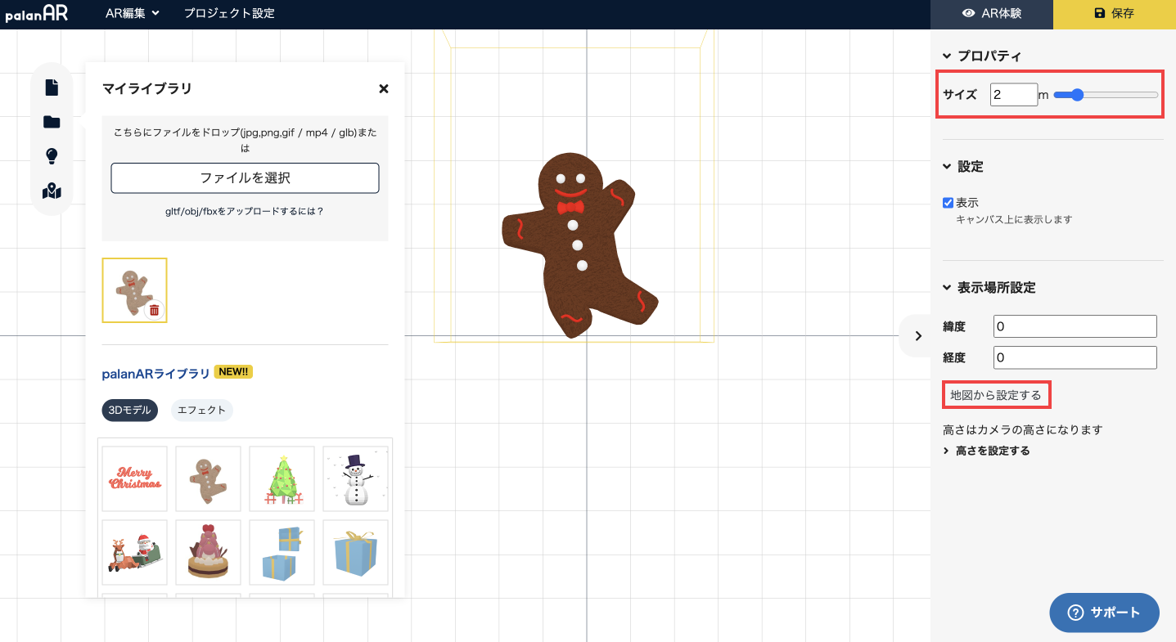The image size is (1176, 642).
Task: Select the map icon in the sidebar
Action: tap(52, 191)
